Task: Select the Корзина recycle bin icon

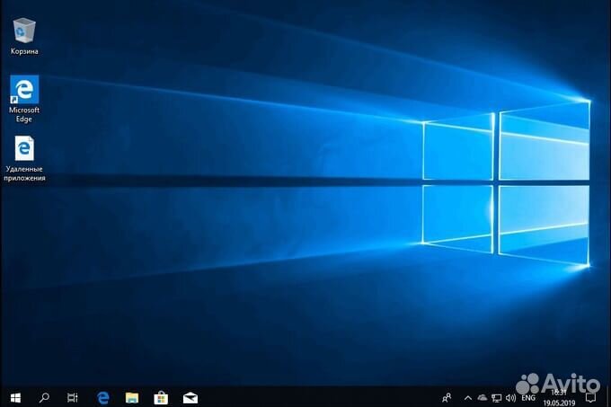Action: (24, 36)
